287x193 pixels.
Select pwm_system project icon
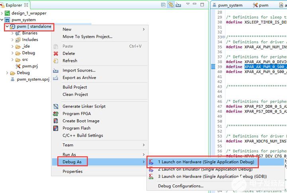point(7,20)
